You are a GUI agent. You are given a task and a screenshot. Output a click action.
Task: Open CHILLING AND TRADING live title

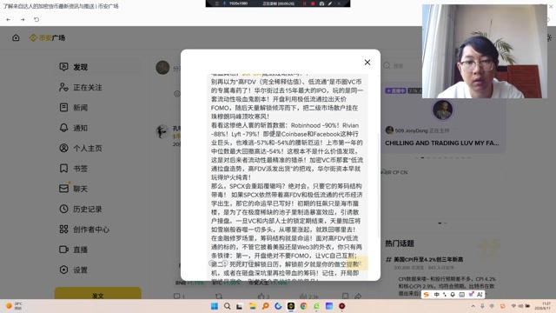(442, 143)
